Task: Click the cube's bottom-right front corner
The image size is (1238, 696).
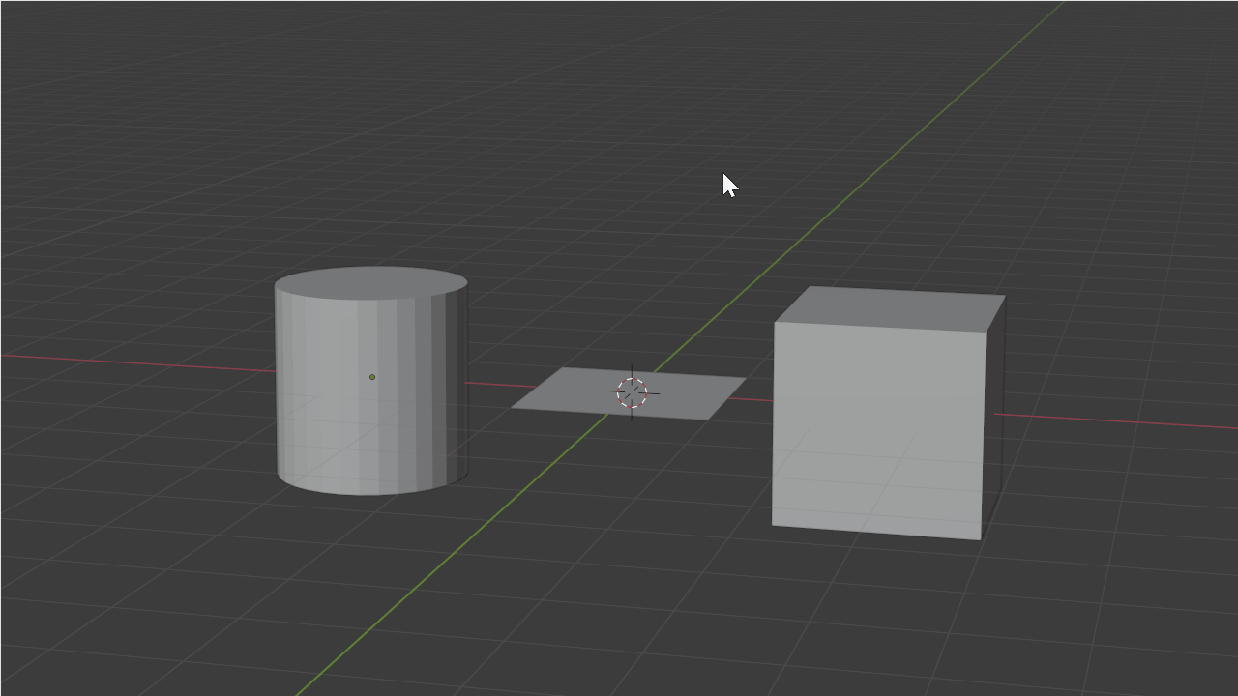Action: click(980, 539)
